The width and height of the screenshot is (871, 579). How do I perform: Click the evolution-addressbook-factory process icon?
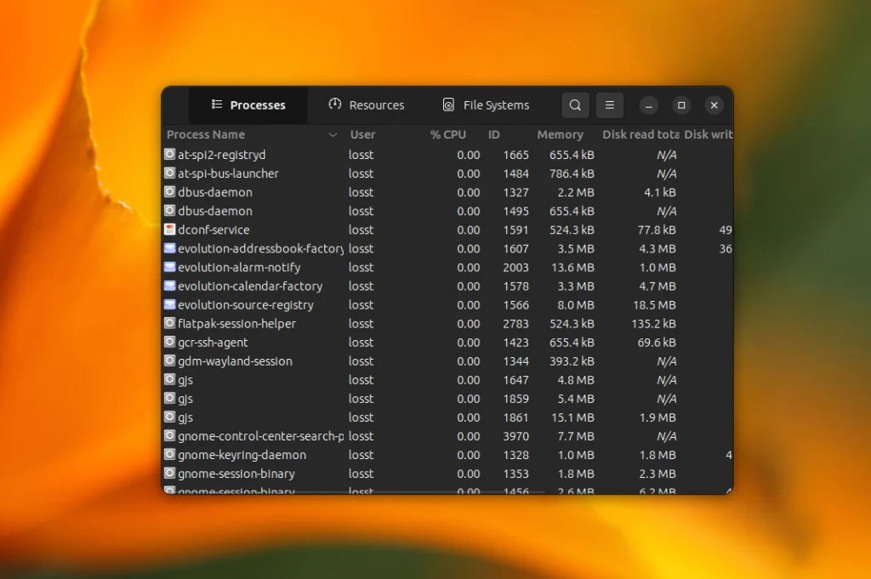click(169, 248)
